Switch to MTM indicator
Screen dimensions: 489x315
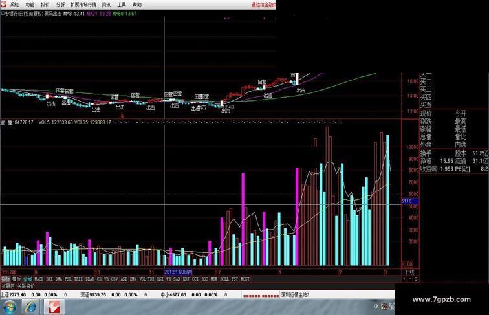click(x=214, y=279)
